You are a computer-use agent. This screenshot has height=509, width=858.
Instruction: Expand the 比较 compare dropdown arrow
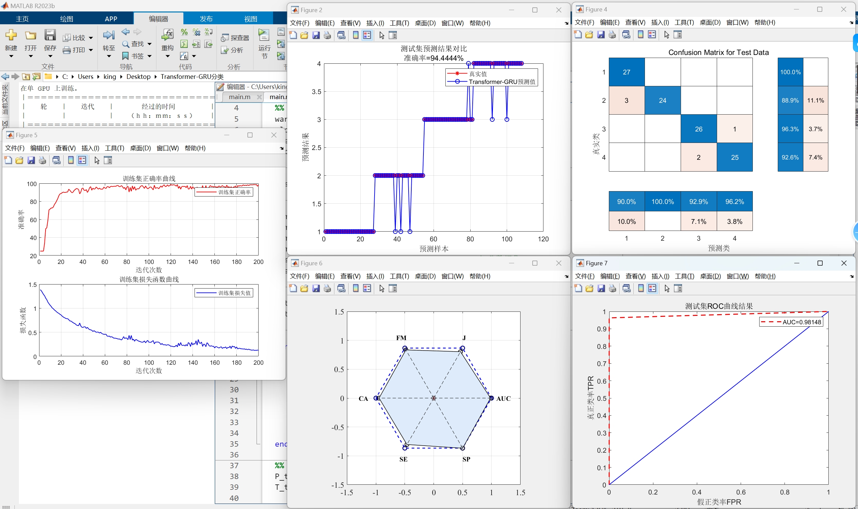[91, 38]
